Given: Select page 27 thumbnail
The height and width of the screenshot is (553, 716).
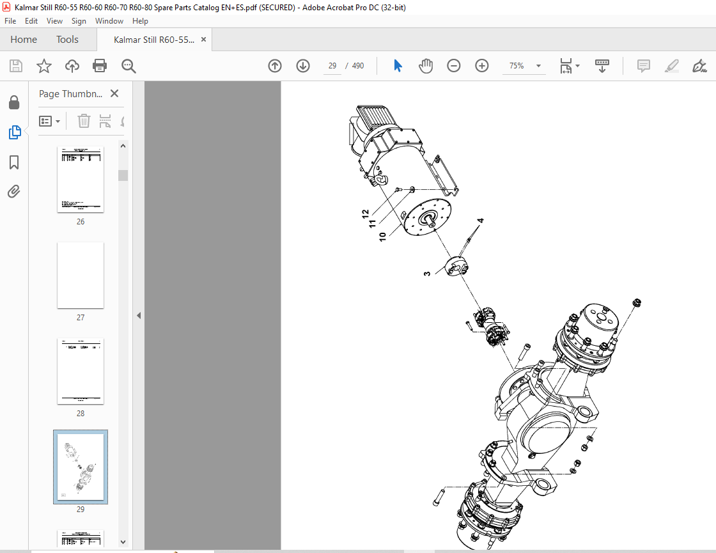Looking at the screenshot, I should (x=81, y=276).
